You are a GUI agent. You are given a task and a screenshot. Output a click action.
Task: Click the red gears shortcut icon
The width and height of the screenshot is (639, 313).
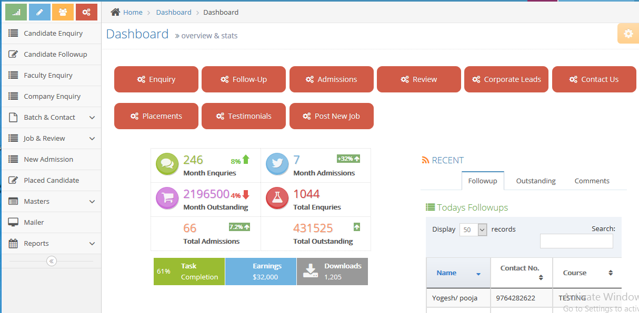86,12
